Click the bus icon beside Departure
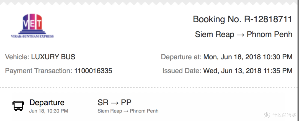Screen dimensions: 299x121 [18, 106]
